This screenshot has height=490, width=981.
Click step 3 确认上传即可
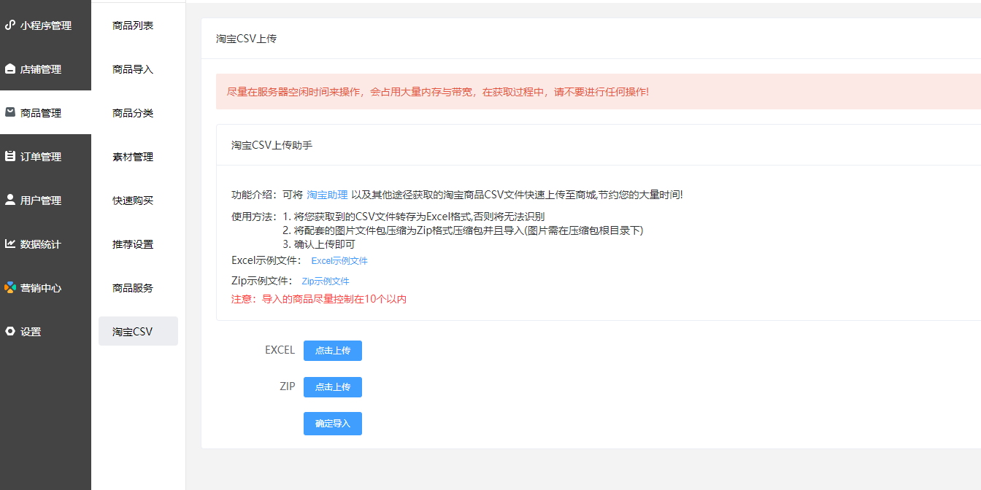[320, 244]
